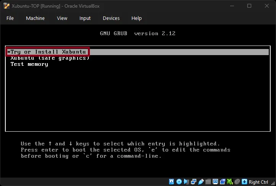Open the Devices menu
The width and height of the screenshot is (276, 186).
[x=111, y=18]
